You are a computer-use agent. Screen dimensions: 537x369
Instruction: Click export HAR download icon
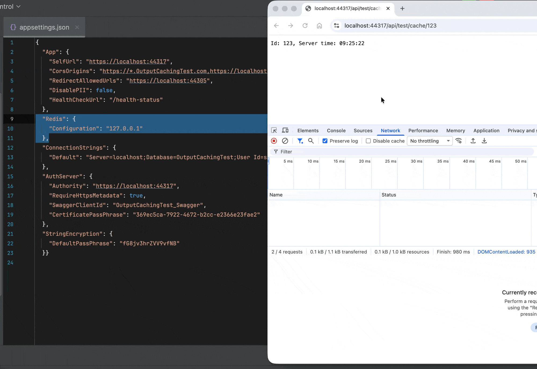(x=484, y=141)
